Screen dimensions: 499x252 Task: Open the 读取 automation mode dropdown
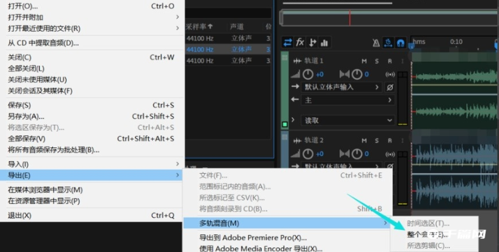pos(348,120)
